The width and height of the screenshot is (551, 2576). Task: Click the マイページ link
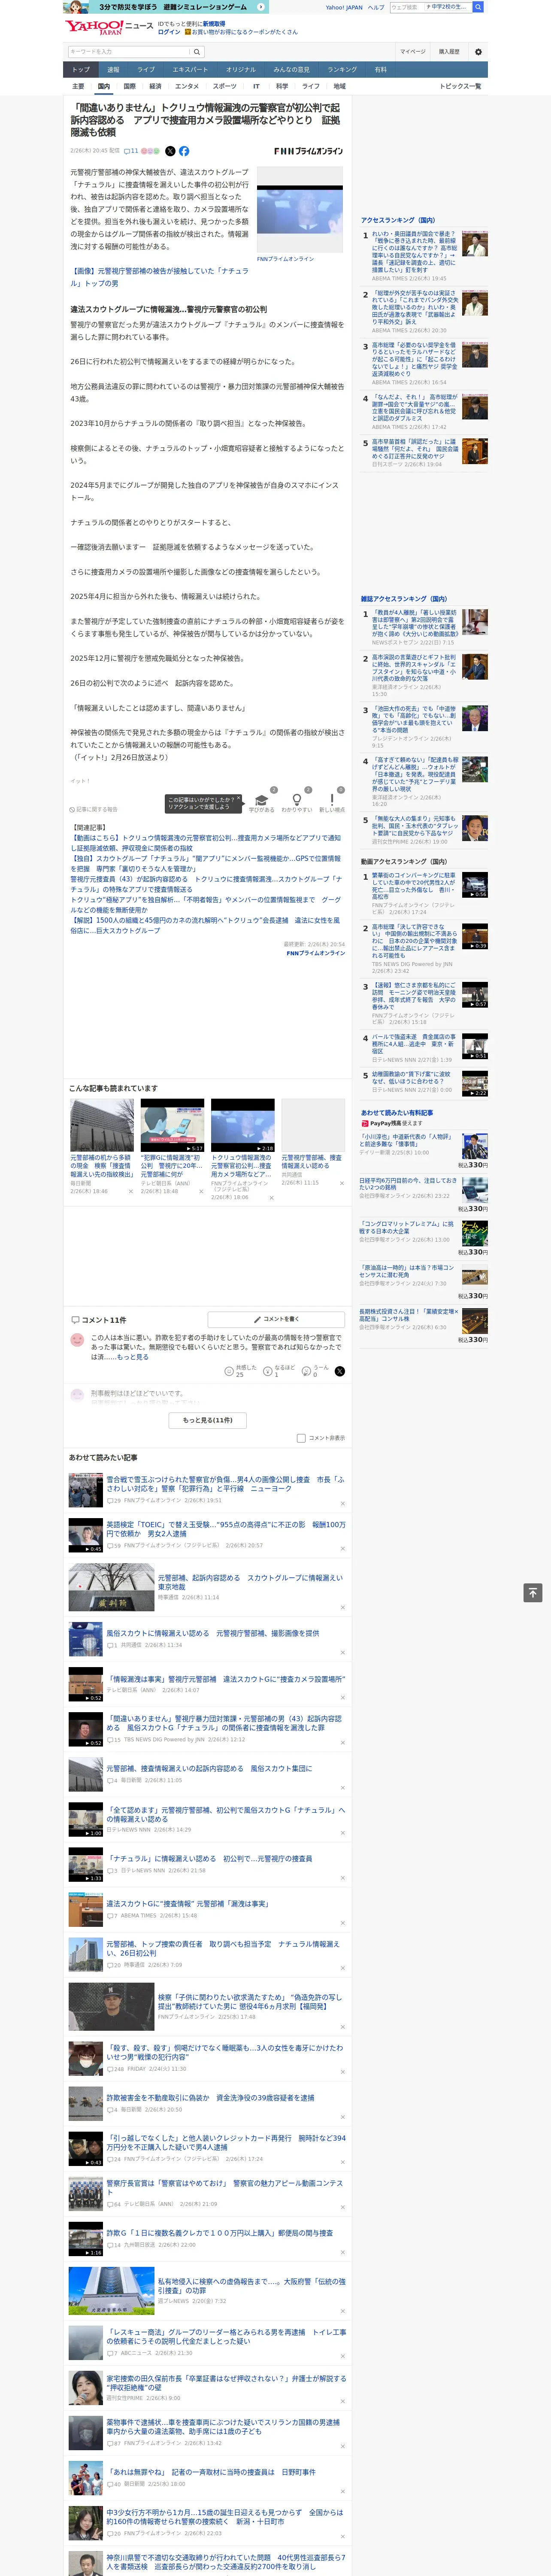click(413, 52)
